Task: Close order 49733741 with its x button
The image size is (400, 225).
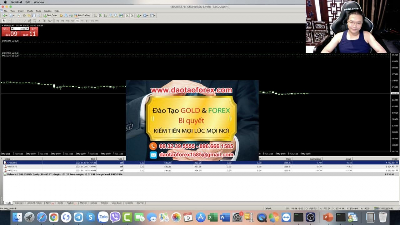Action: click(x=397, y=170)
